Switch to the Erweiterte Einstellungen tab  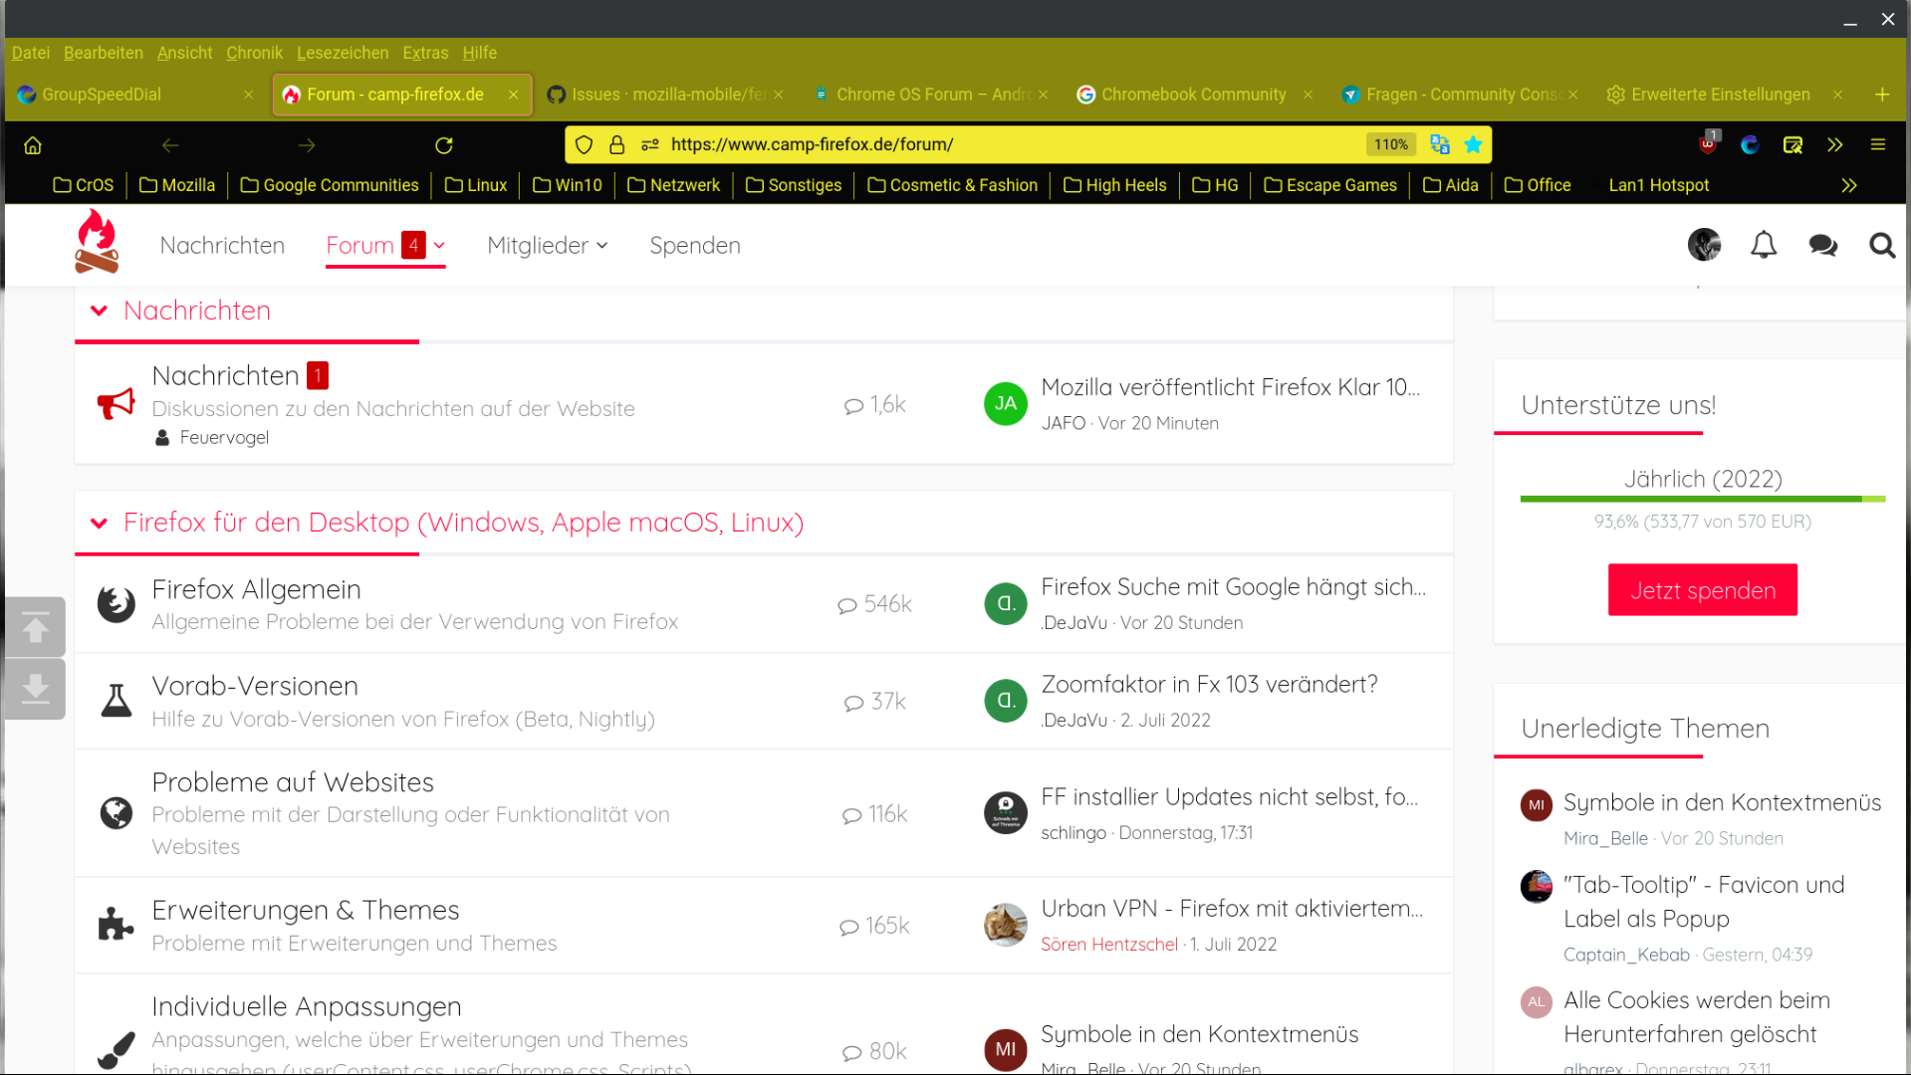(x=1726, y=95)
